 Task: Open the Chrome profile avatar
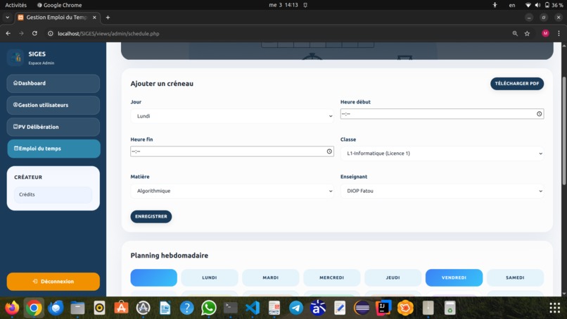point(545,33)
